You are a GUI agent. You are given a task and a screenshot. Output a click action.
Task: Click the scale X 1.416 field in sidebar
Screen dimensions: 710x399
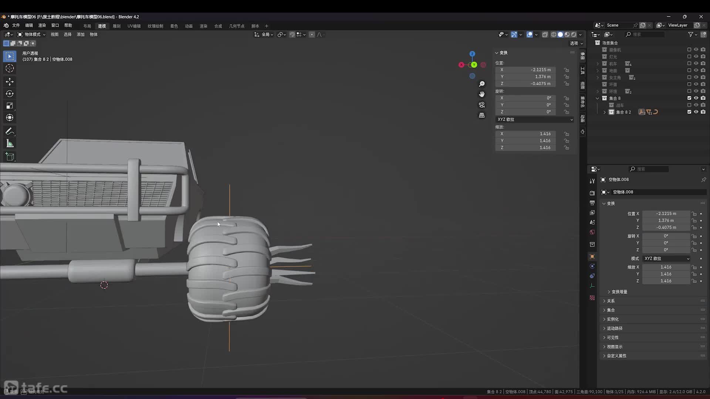[525, 134]
